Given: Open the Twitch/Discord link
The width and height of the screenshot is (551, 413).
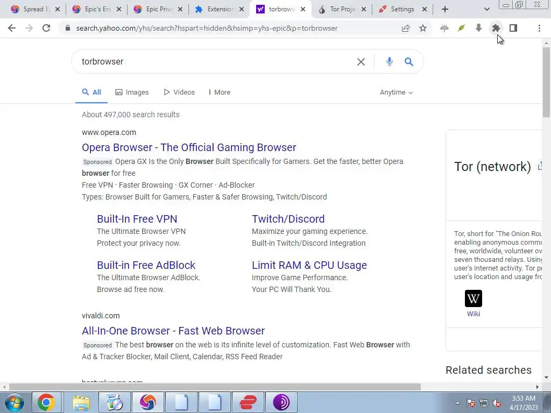Looking at the screenshot, I should pyautogui.click(x=288, y=219).
